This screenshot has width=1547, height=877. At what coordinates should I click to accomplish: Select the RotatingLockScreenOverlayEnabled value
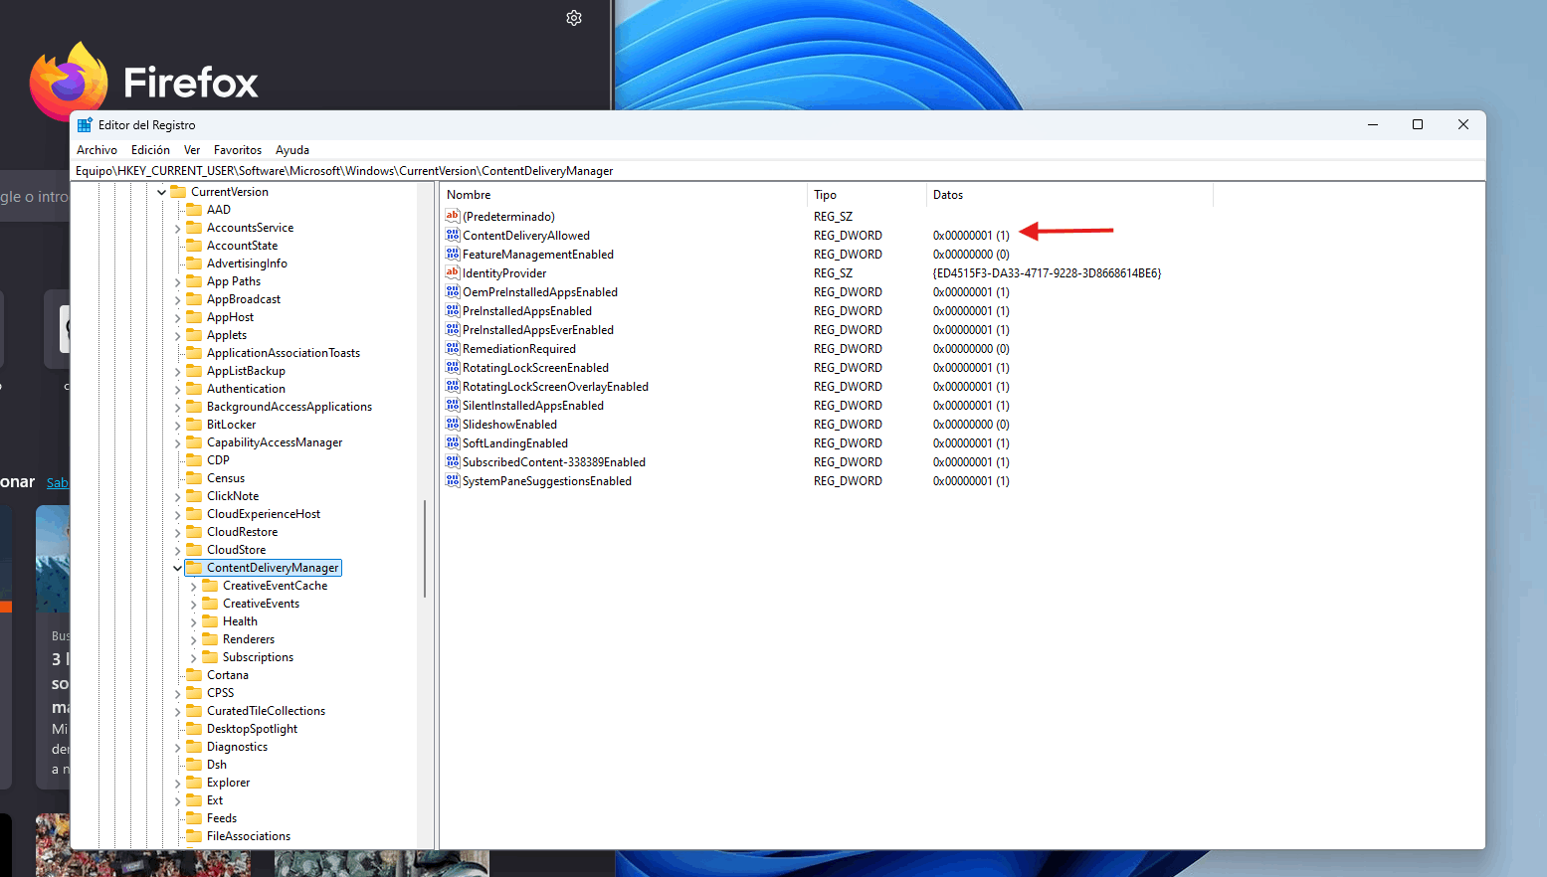point(555,387)
